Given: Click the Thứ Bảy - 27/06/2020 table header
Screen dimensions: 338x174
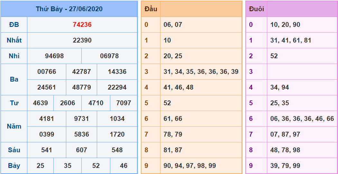Looking at the screenshot, I should [x=69, y=9].
